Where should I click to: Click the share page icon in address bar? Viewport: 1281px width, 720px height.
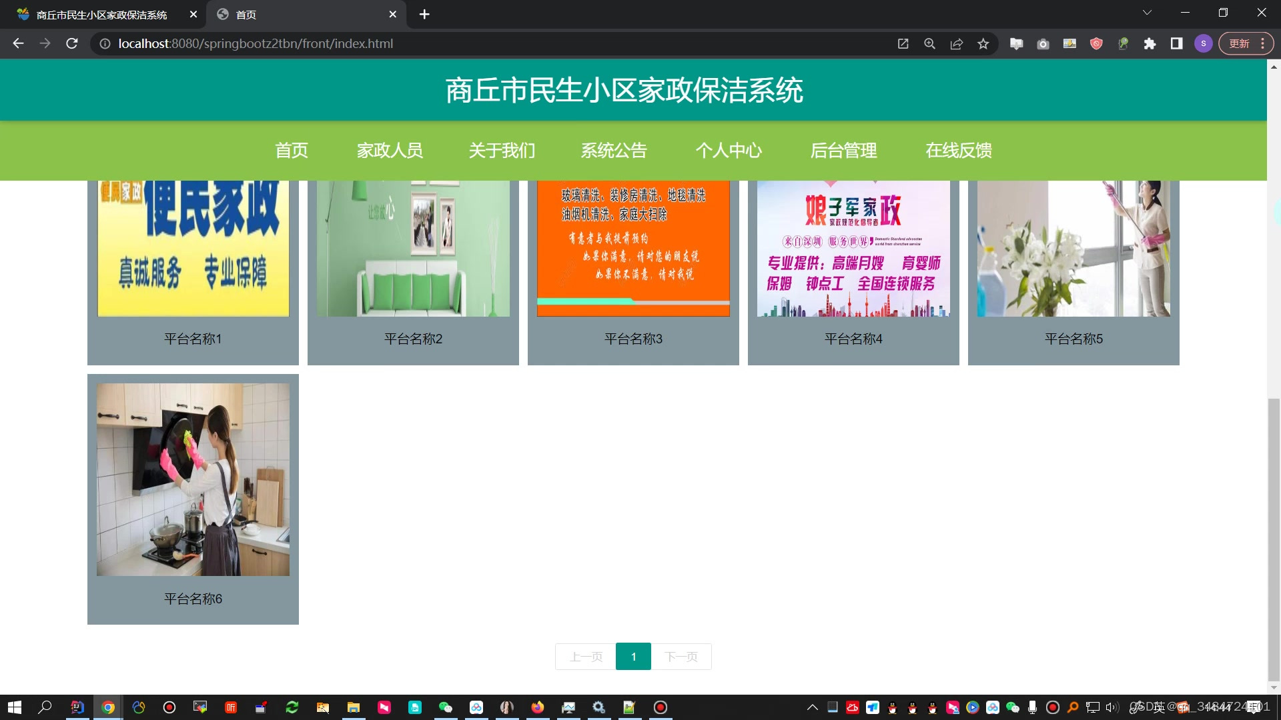(956, 44)
